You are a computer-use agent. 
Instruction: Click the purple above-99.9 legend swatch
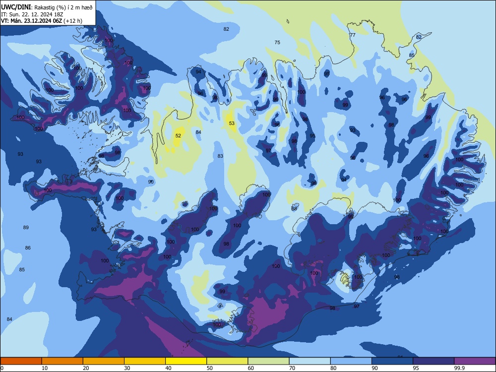tap(475, 361)
